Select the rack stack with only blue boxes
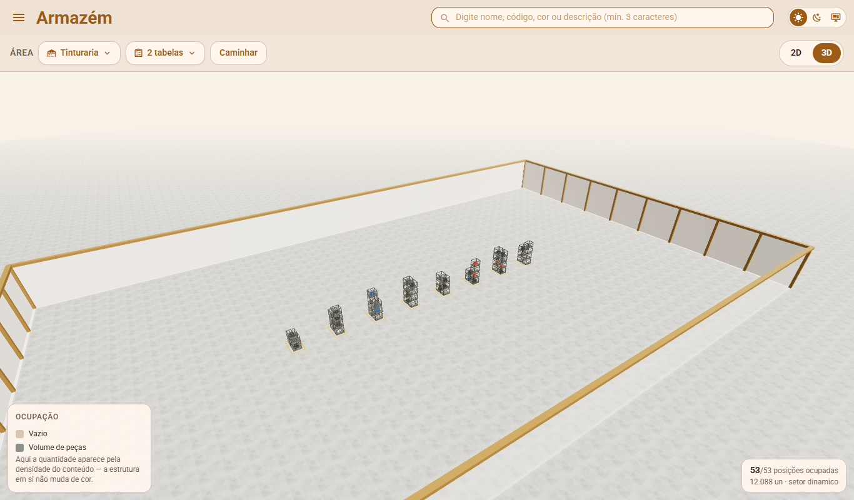This screenshot has height=500, width=854. [374, 305]
